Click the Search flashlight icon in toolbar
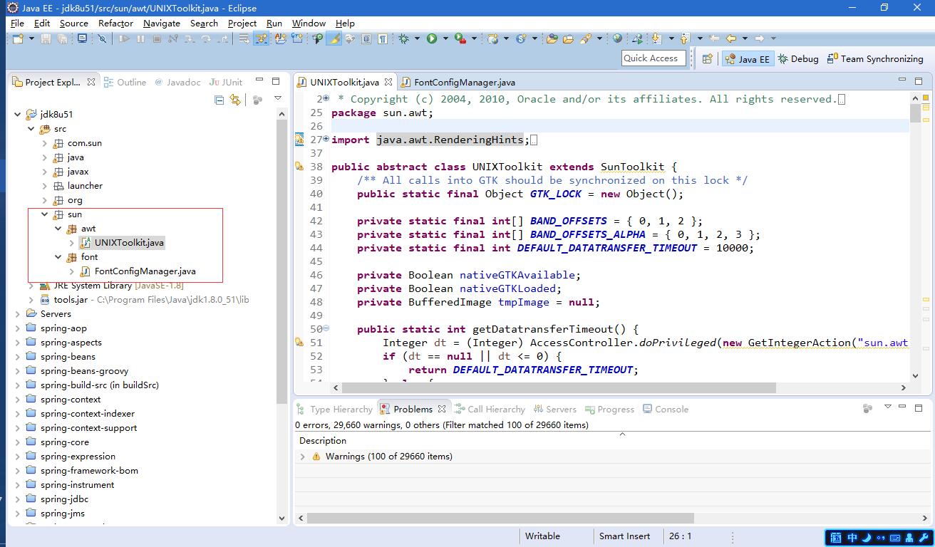The height and width of the screenshot is (547, 935). (586, 38)
